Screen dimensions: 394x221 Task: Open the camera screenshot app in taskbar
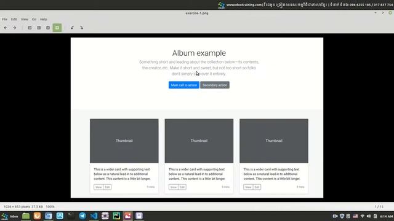[105, 216]
